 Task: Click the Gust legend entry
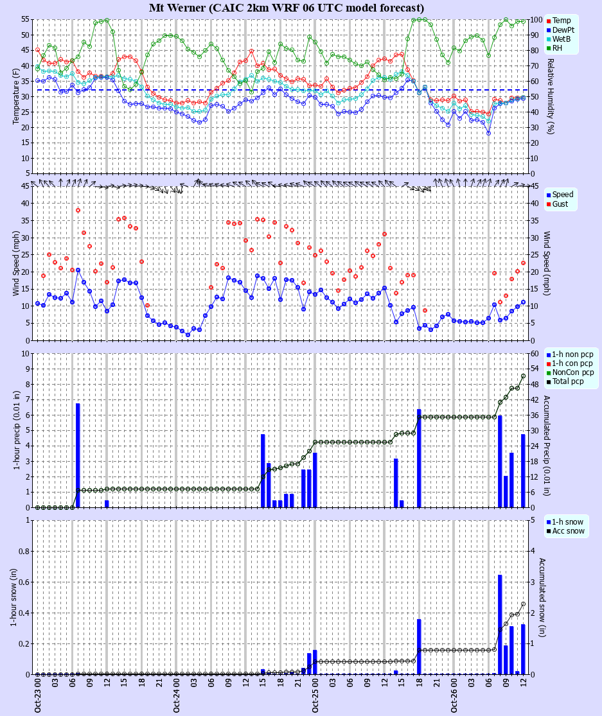coord(557,204)
